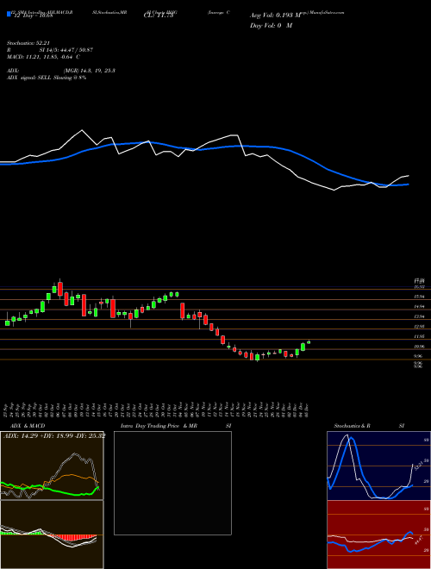The height and width of the screenshot is (569, 431).
Task: Select the 'CL: 11.73' closing price text
Action: [159, 16]
